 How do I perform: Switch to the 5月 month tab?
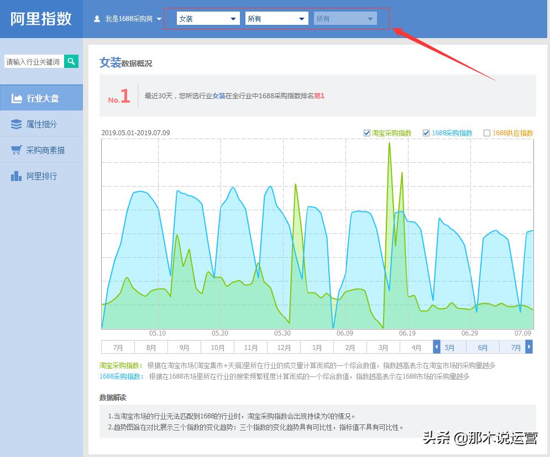(450, 347)
